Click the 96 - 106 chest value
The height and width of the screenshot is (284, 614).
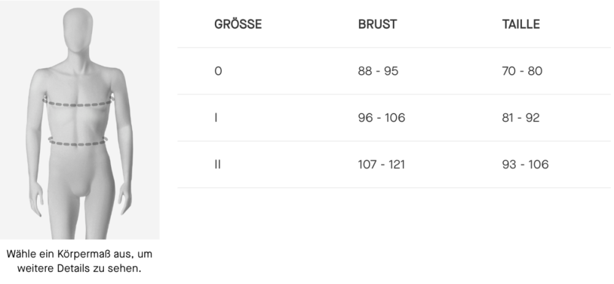pos(381,118)
